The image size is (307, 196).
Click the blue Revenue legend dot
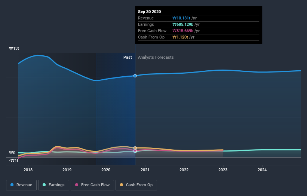[x=12, y=185]
